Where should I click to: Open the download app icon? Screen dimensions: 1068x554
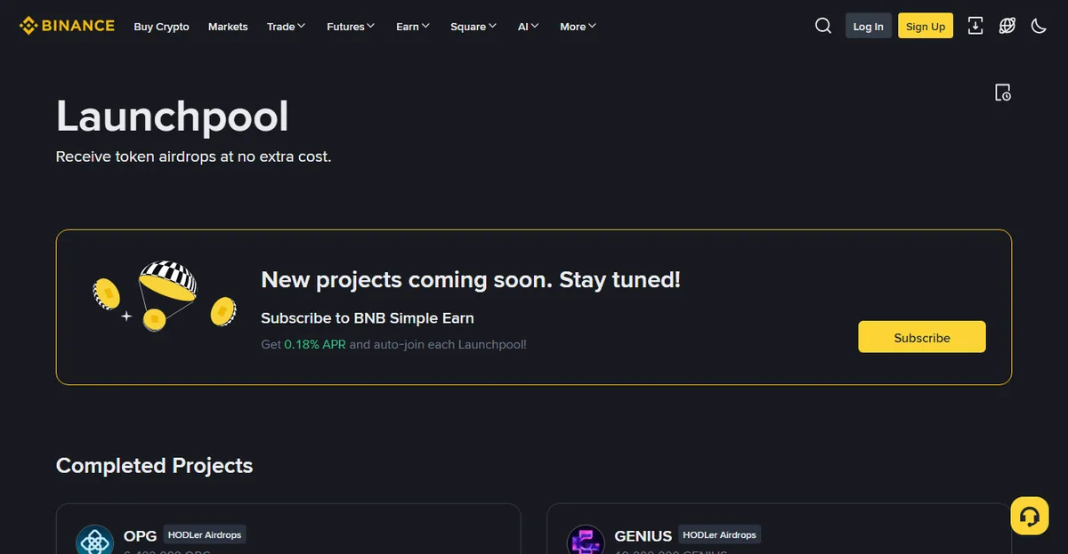click(x=975, y=26)
